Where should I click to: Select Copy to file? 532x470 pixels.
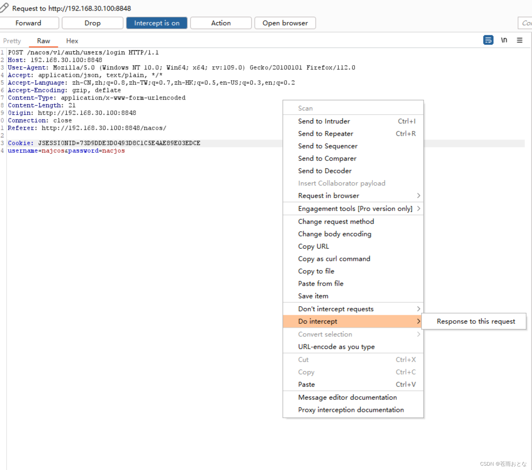coord(353,271)
